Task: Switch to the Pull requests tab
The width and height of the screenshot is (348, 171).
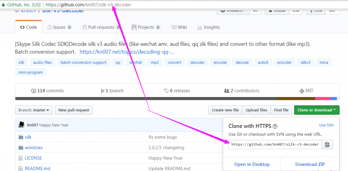Action: [x=102, y=27]
